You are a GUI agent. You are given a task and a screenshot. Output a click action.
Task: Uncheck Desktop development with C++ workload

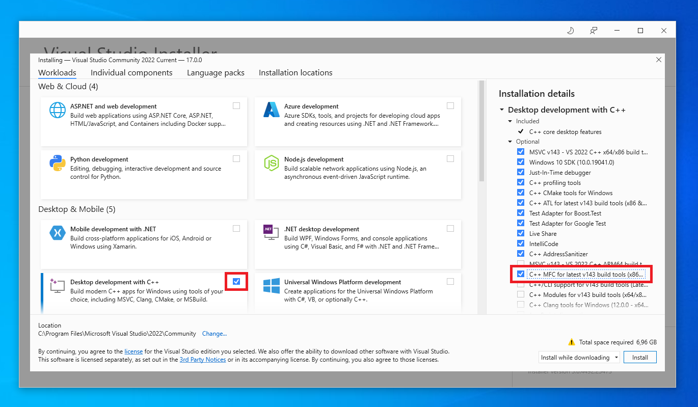point(236,282)
